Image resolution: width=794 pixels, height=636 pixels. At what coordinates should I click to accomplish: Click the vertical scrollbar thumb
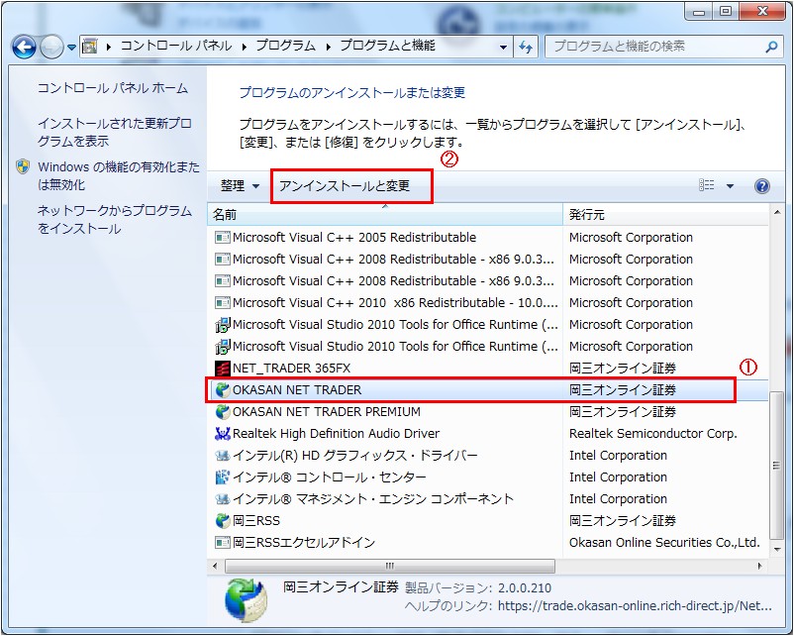coord(776,466)
